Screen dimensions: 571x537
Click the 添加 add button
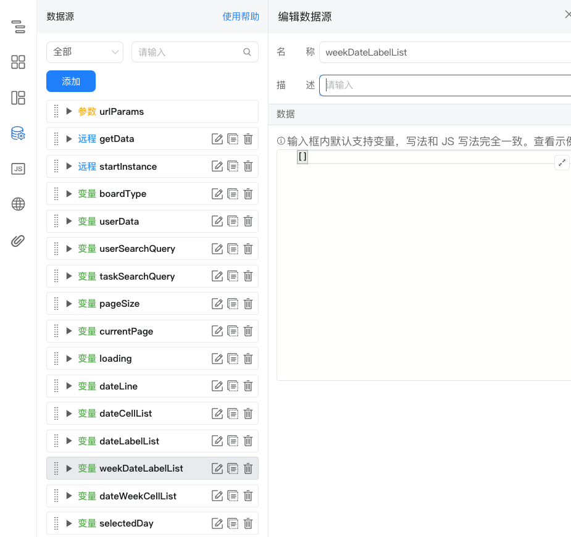coord(71,81)
